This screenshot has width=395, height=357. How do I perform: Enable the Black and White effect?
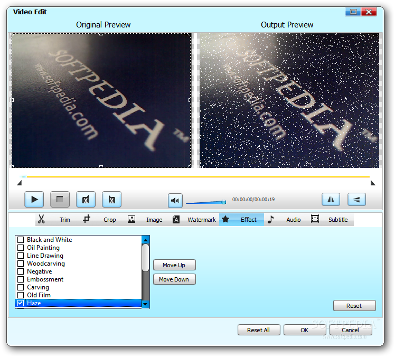[x=21, y=240]
